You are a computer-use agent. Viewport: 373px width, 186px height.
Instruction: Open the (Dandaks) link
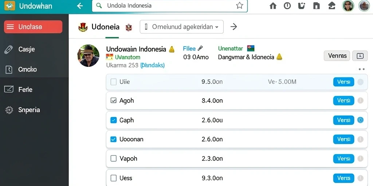click(x=152, y=65)
